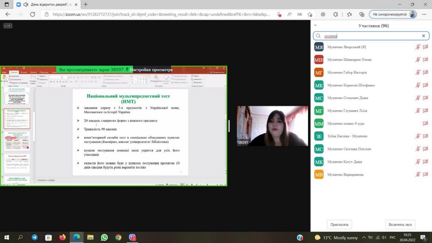The width and height of the screenshot is (432, 243).
Task: Open WhatsApp from the taskbar
Action: [104, 238]
